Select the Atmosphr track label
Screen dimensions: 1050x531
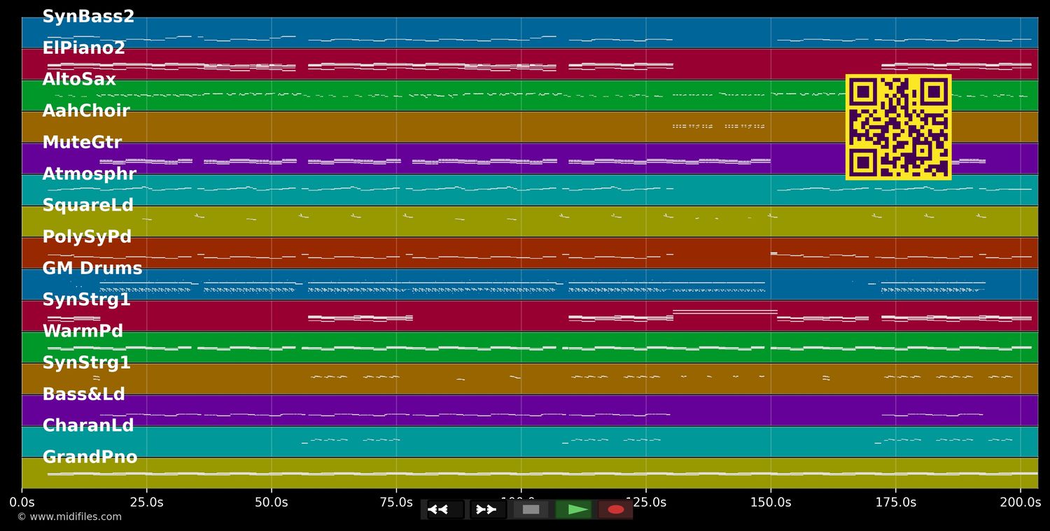[89, 174]
